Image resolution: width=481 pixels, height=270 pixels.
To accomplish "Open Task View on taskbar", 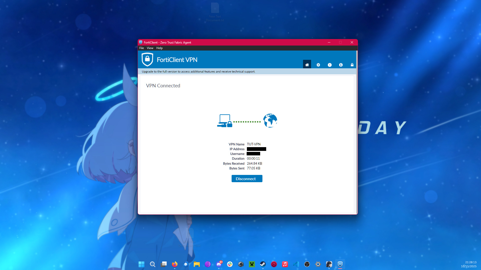I will click(164, 264).
